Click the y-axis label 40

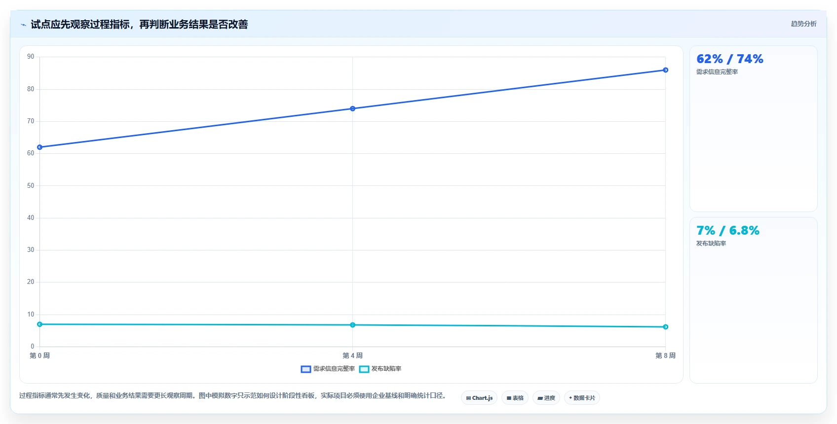pos(31,218)
